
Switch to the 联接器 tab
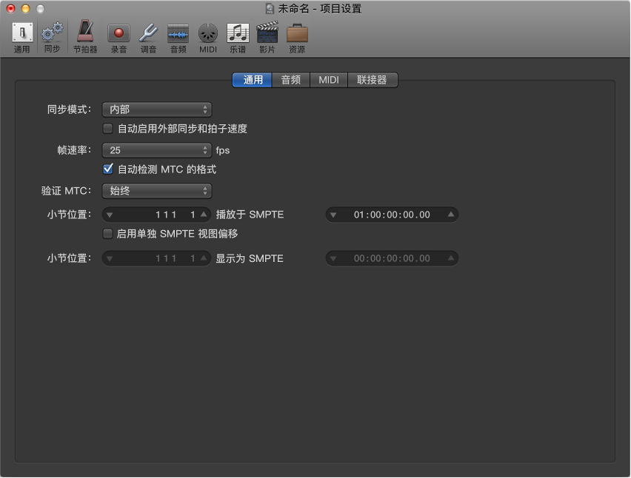(x=373, y=80)
